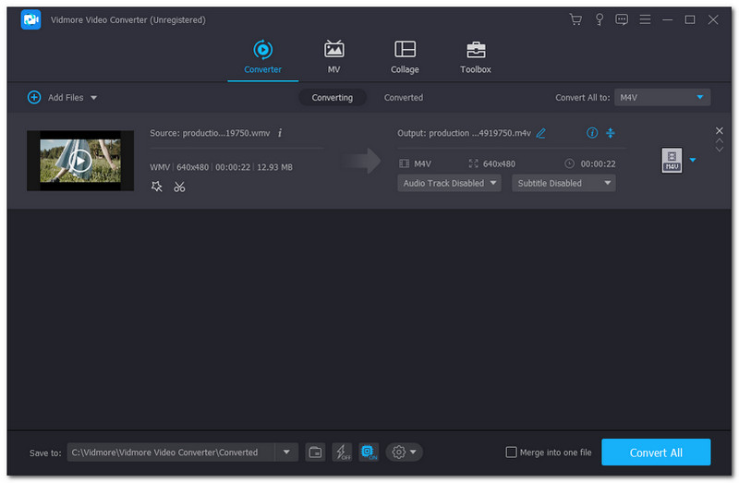Play the video thumbnail preview
This screenshot has width=739, height=483.
[80, 162]
